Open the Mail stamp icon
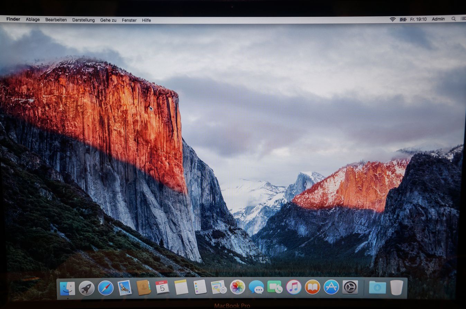The height and width of the screenshot is (309, 466). (125, 288)
